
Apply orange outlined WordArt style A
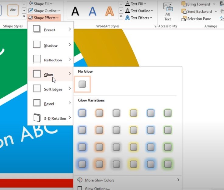(x=110, y=12)
